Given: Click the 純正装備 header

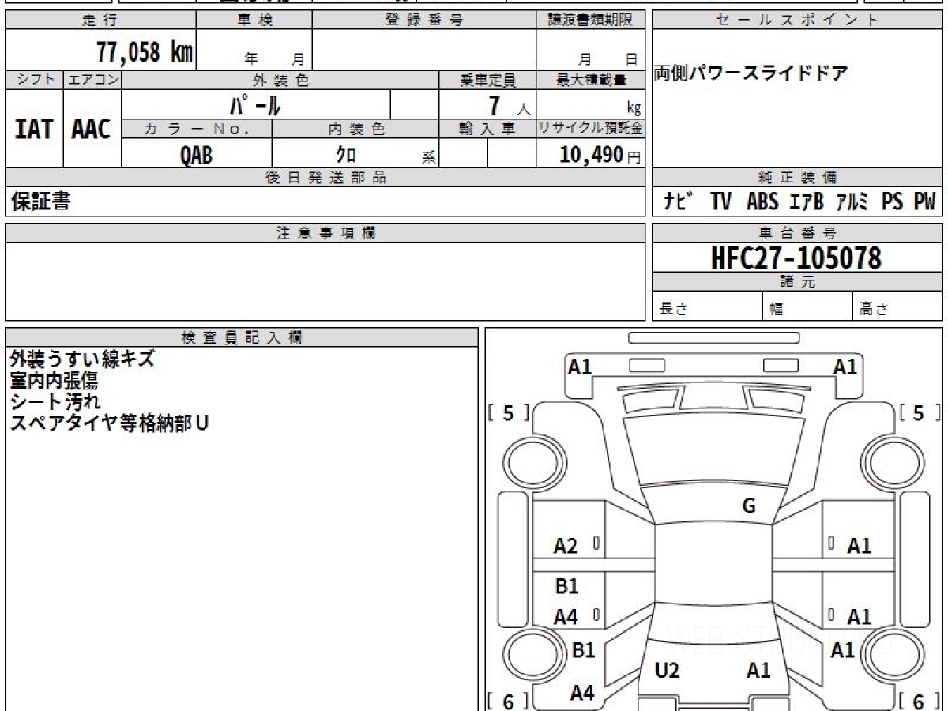Looking at the screenshot, I should (x=797, y=178).
